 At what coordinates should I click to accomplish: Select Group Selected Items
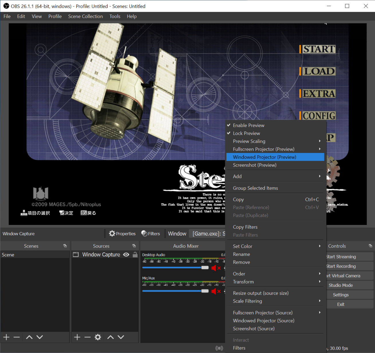pyautogui.click(x=275, y=188)
